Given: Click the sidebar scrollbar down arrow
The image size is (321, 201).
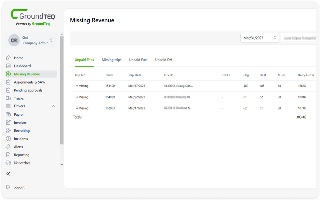Looking at the screenshot, I should coord(62,165).
